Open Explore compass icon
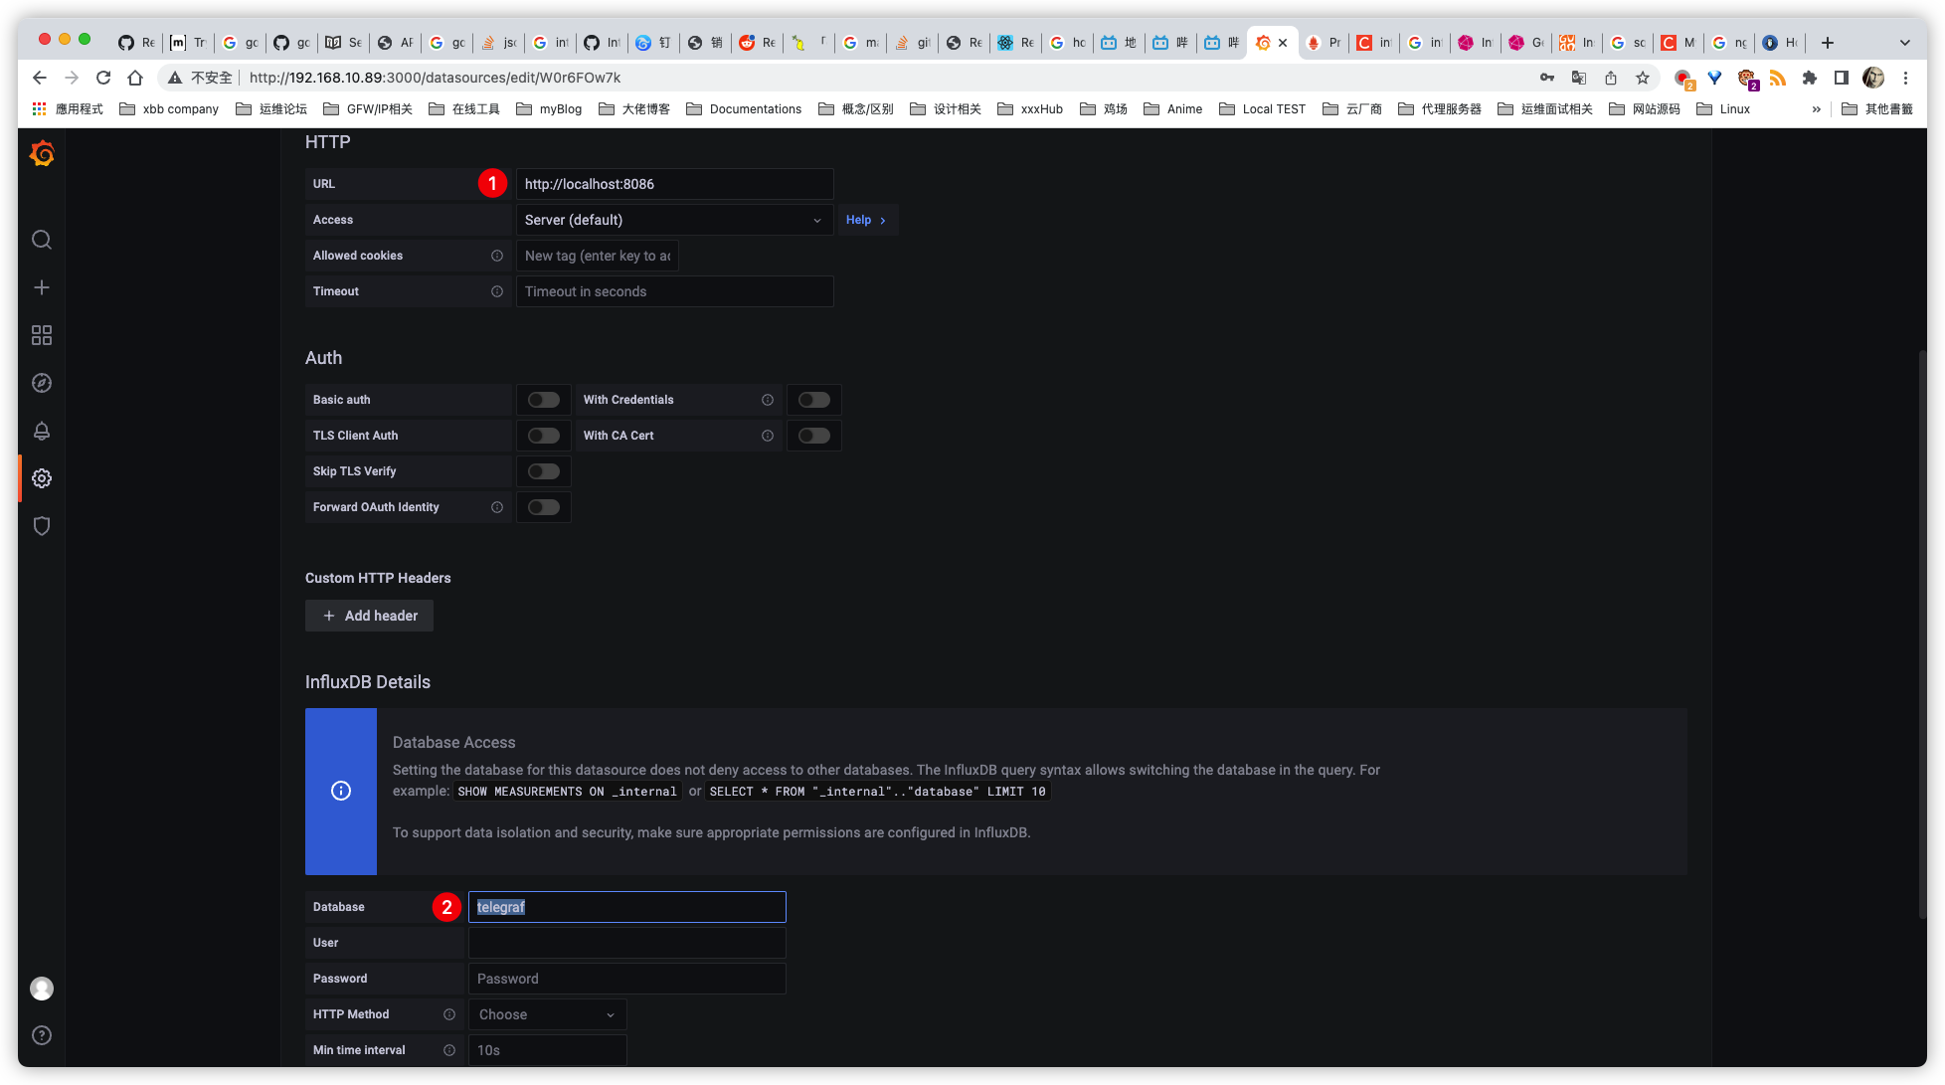 click(42, 383)
